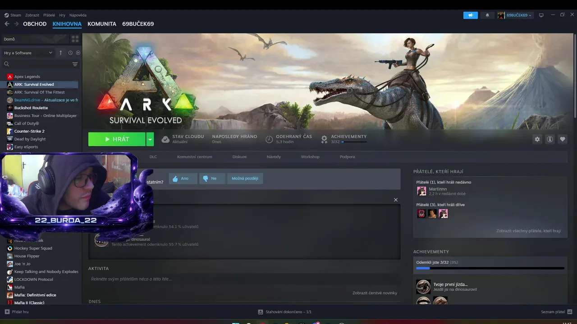This screenshot has width=577, height=324.
Task: Click the activity text field
Action: [x=244, y=279]
